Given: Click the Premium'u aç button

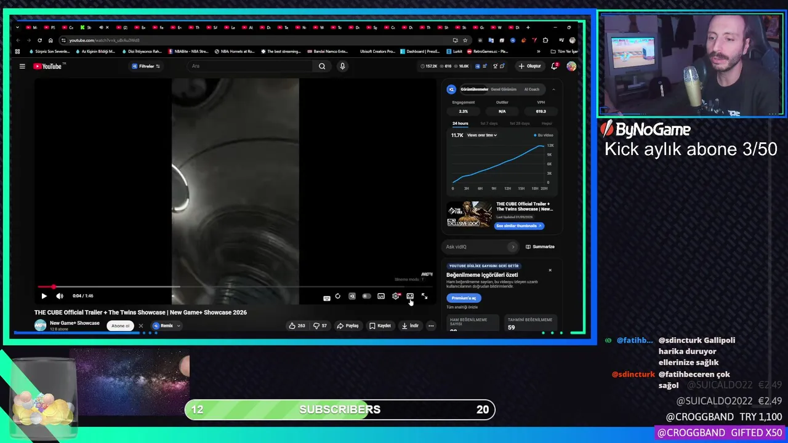Looking at the screenshot, I should [x=464, y=298].
